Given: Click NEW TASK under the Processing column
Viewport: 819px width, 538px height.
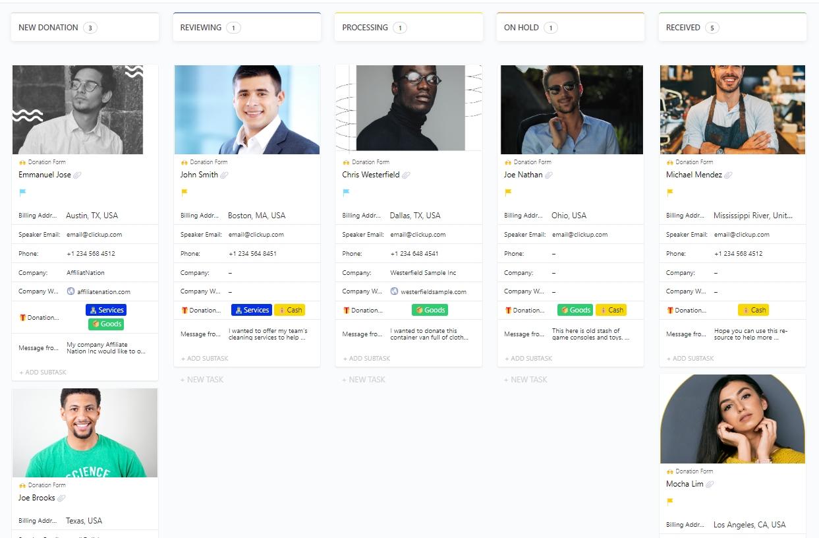Looking at the screenshot, I should point(364,380).
